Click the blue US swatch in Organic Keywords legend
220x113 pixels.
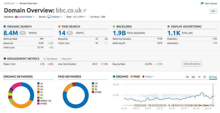(38, 83)
